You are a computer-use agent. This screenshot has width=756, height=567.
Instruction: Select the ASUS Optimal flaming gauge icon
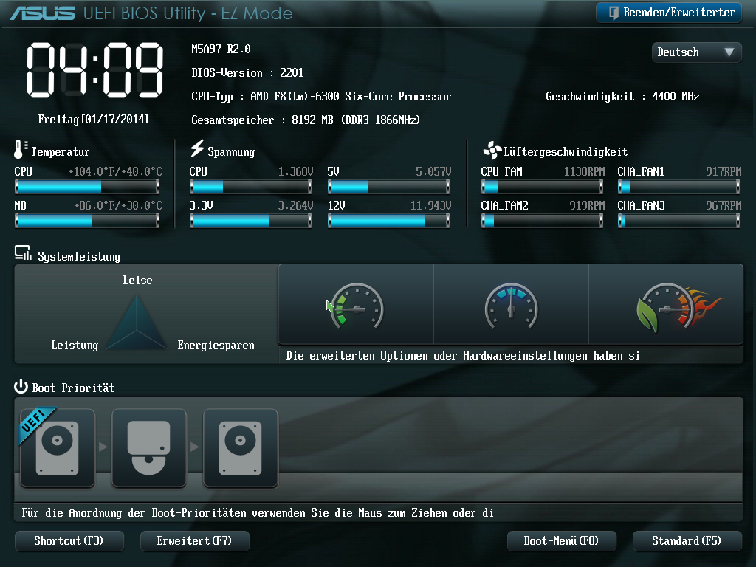click(666, 304)
